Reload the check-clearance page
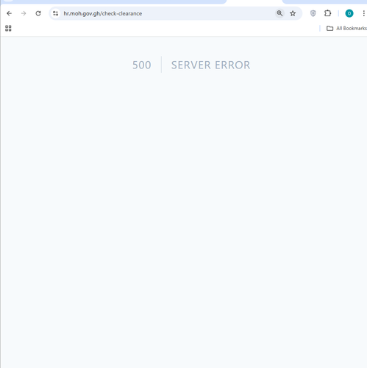Screen dimensions: 367x368 tap(38, 13)
